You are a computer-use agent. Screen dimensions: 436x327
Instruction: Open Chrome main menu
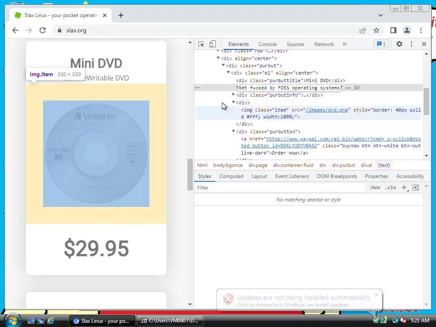click(421, 30)
